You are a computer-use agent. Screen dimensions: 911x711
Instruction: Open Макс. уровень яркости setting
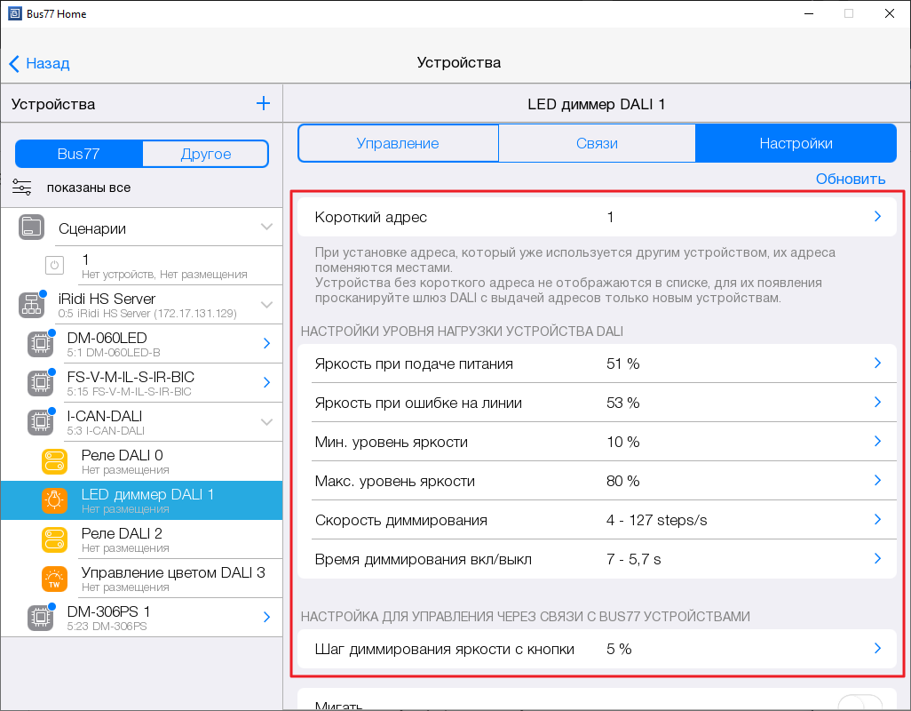pyautogui.click(x=604, y=481)
